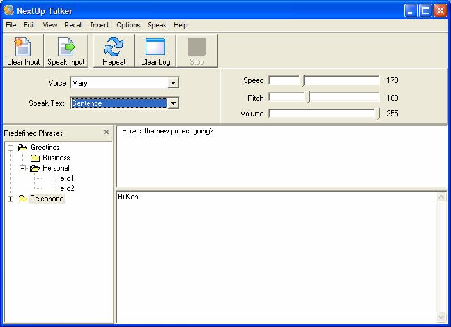Click the Pitch value 169

[x=392, y=98]
